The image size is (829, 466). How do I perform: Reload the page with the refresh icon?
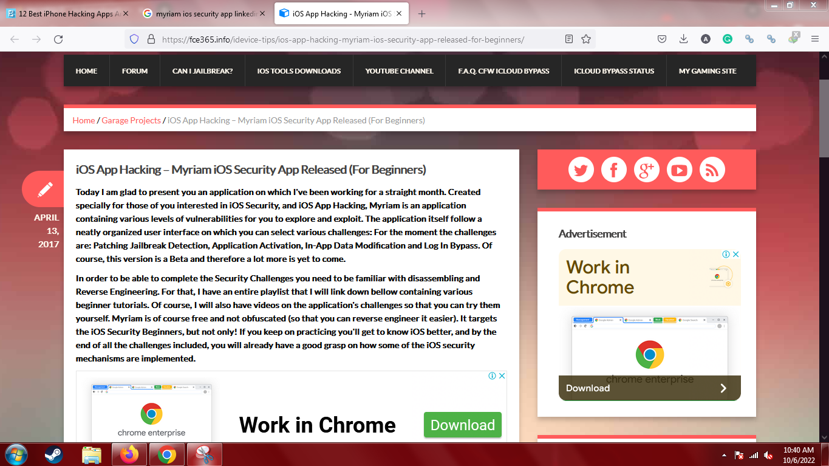pyautogui.click(x=58, y=39)
